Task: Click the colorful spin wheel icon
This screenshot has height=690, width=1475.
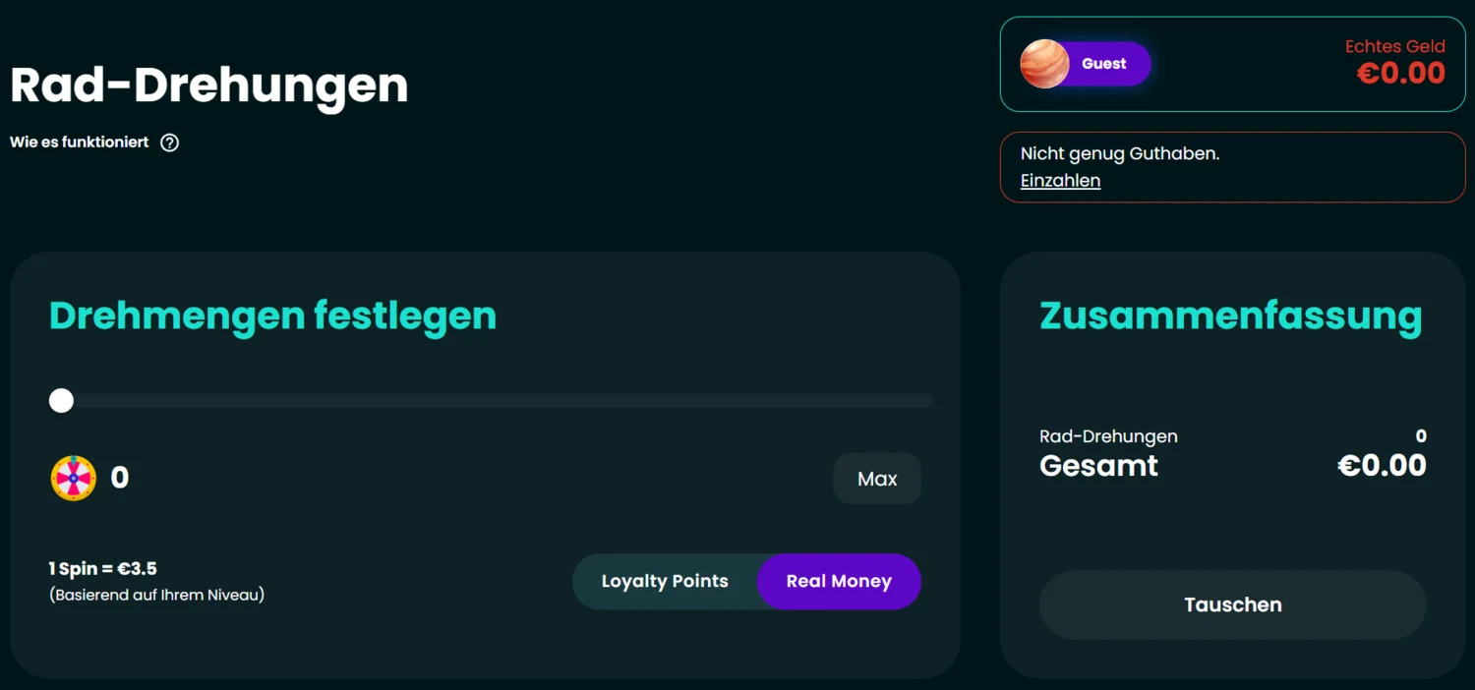Action: click(x=74, y=479)
